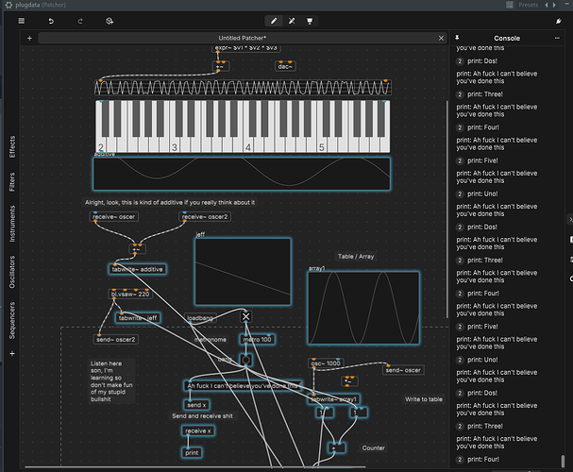
Task: Toggle the X toggle object above metro
Action: (x=246, y=316)
